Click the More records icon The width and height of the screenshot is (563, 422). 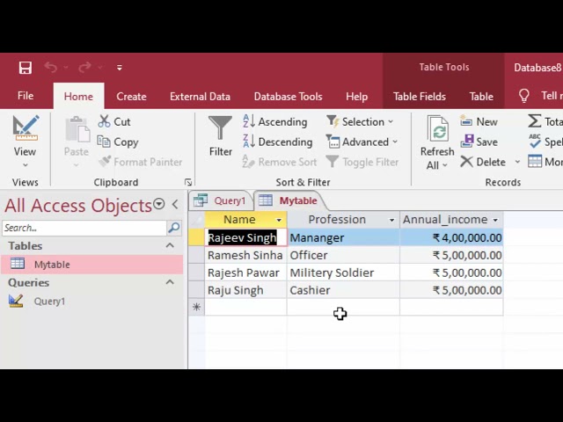tap(534, 162)
